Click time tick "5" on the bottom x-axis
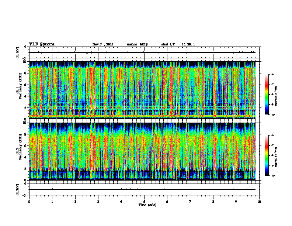Screen dimensions: 292x226 coord(144,202)
